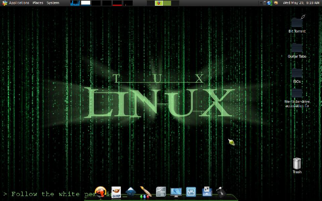Click the Bit Torrent folder label
Screen dimensions: 322x201
pos(297,31)
